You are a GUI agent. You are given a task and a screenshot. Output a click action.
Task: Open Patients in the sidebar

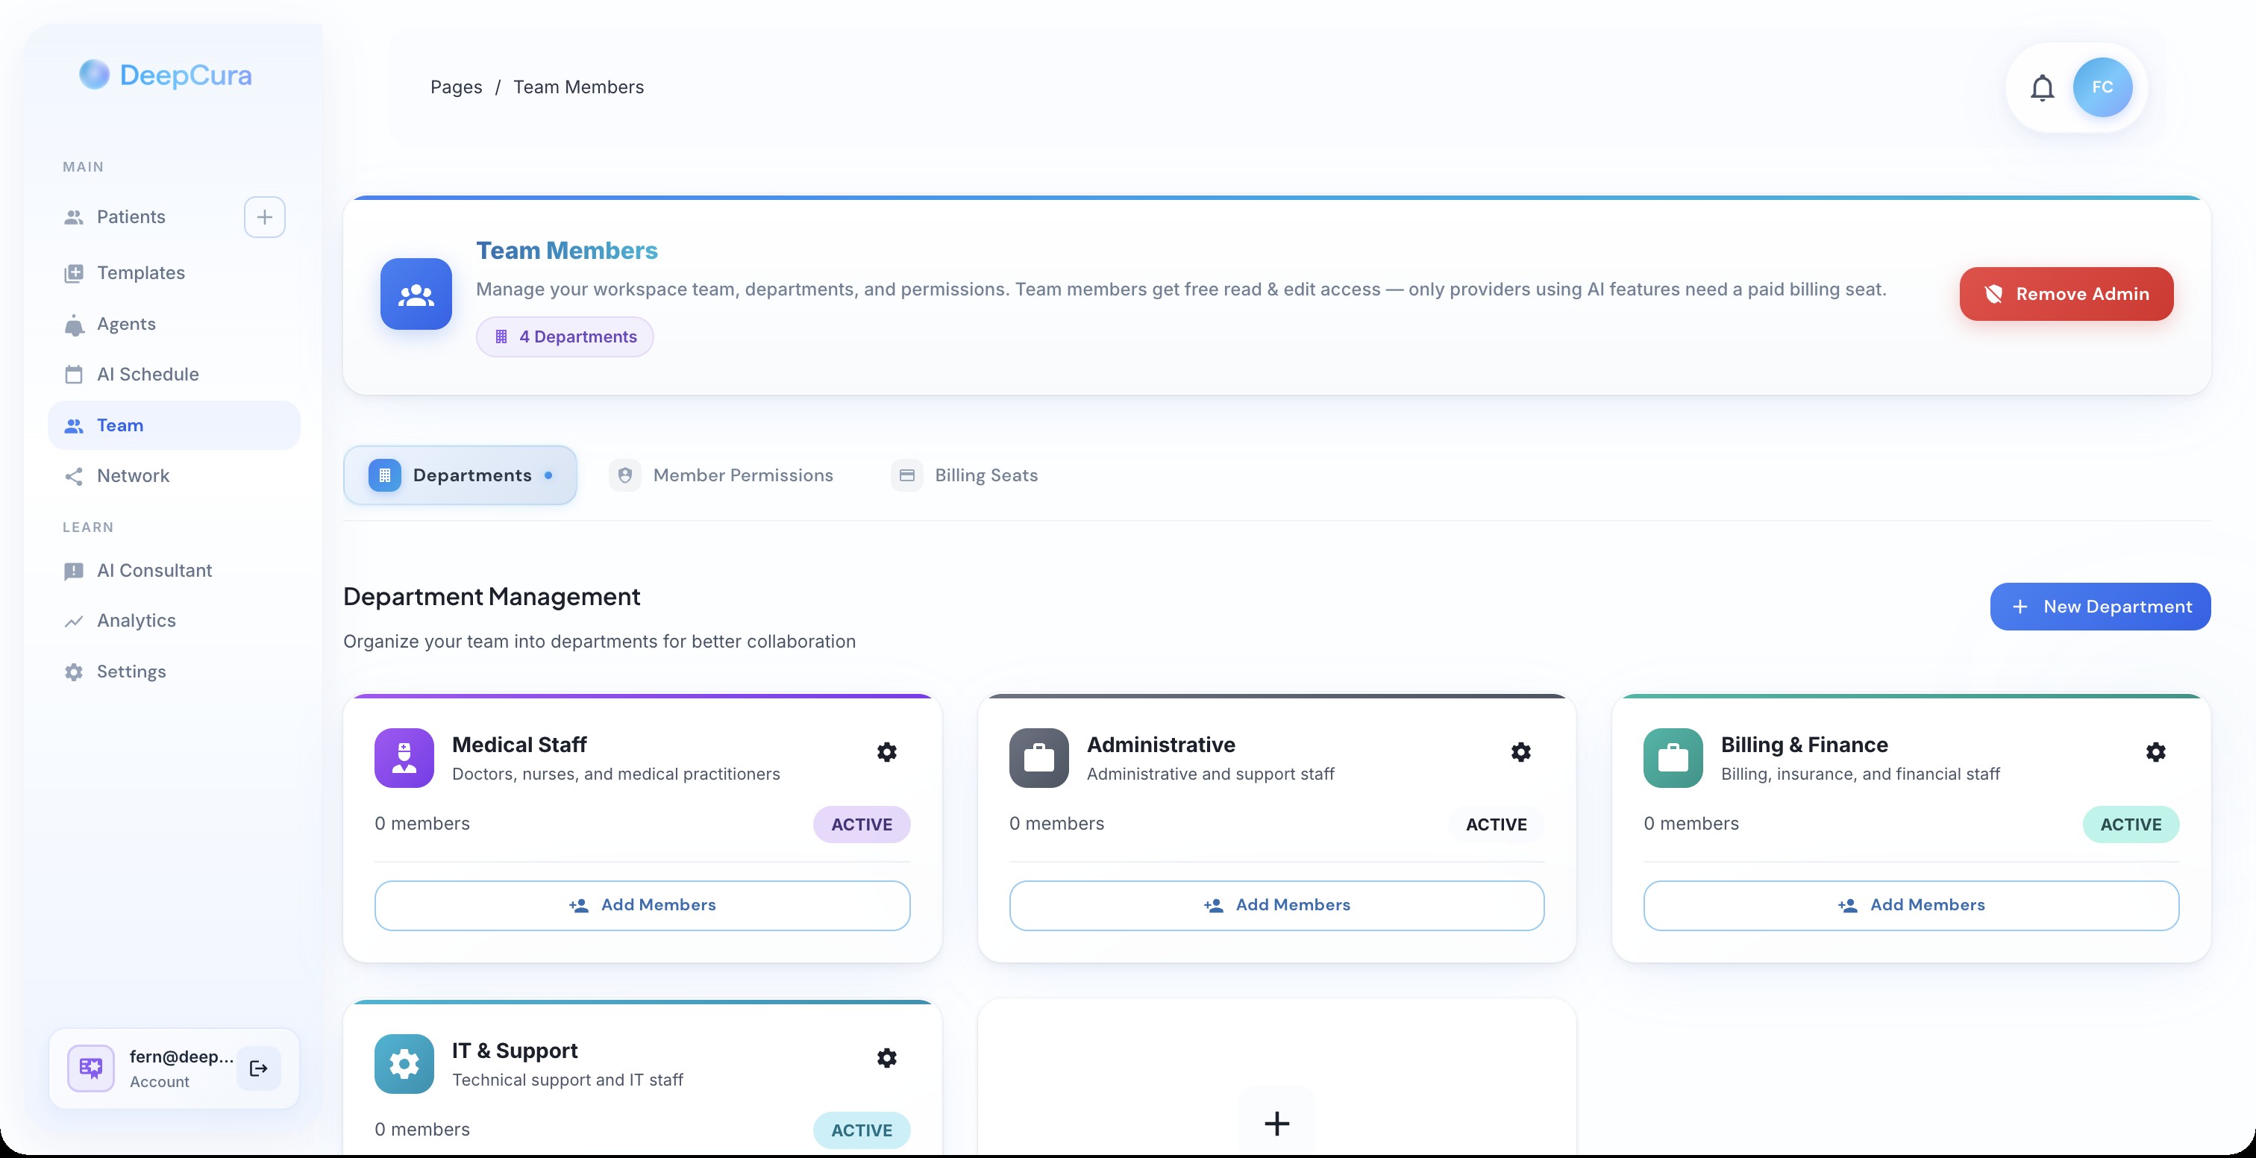coord(131,217)
